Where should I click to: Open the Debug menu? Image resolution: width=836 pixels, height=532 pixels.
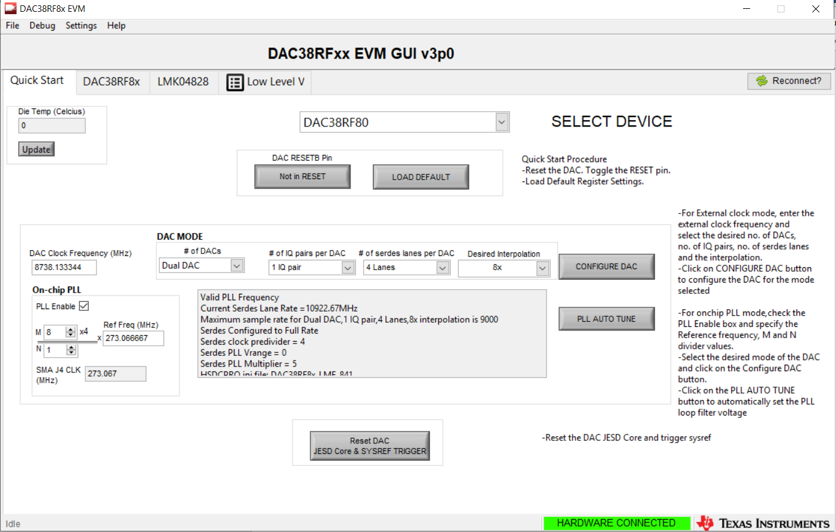coord(42,25)
